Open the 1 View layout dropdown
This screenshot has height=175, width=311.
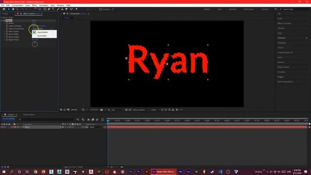click(x=155, y=110)
